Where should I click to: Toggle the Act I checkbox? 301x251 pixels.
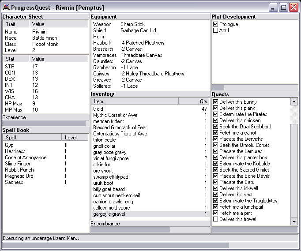215,30
